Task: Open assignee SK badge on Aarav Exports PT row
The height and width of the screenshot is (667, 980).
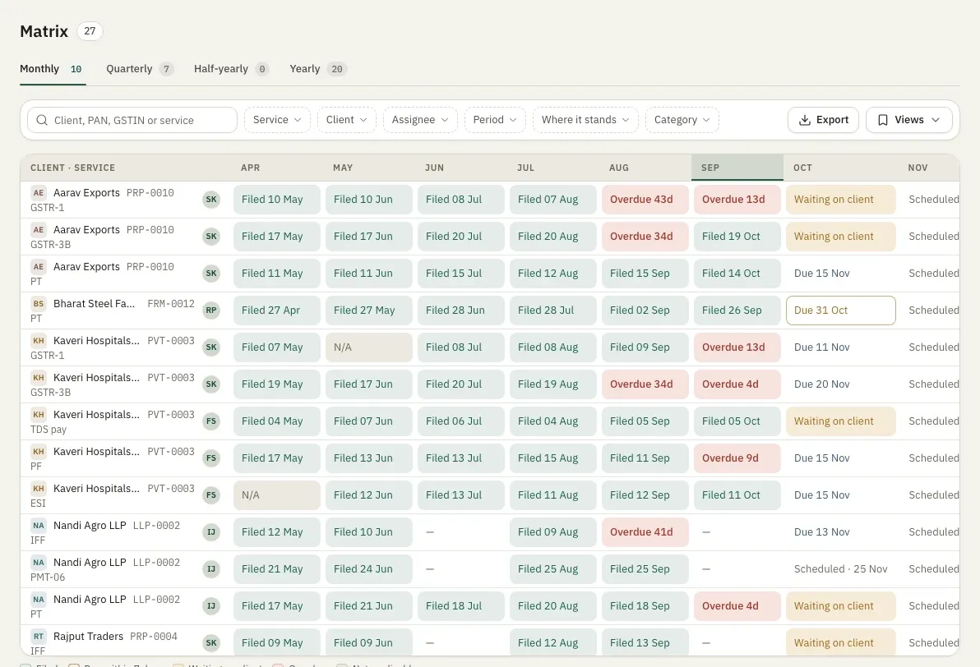Action: click(211, 274)
